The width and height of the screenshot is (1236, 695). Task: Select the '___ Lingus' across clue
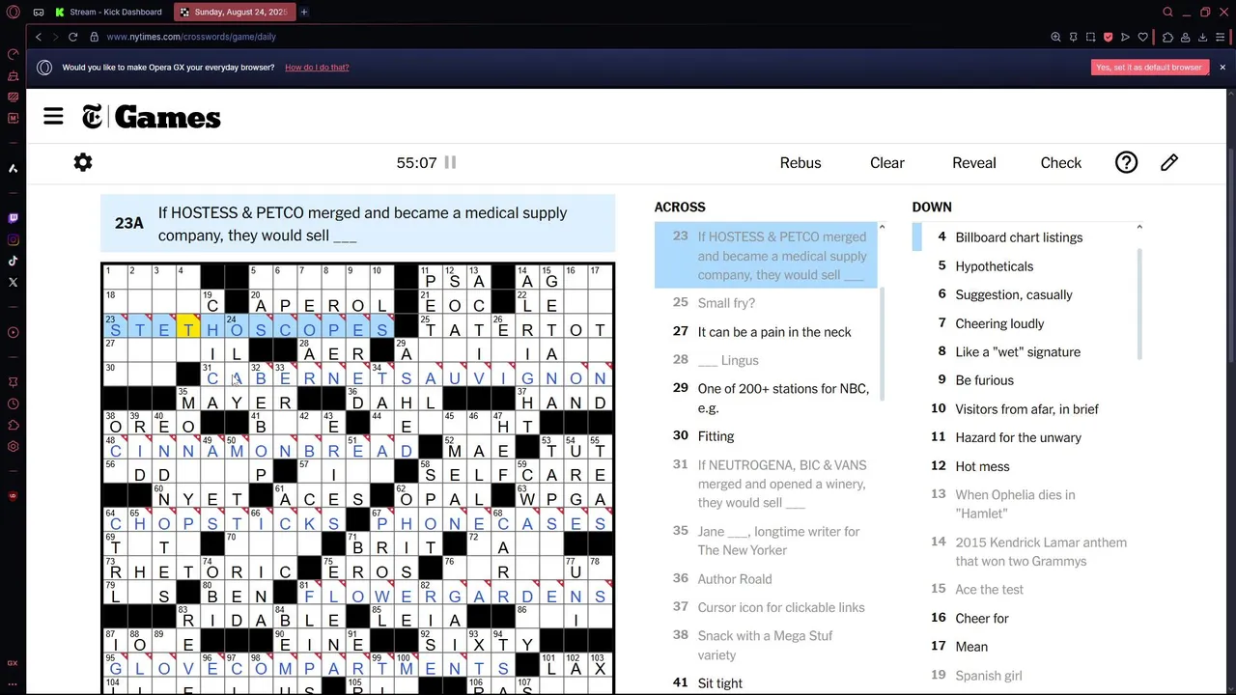[x=766, y=360]
